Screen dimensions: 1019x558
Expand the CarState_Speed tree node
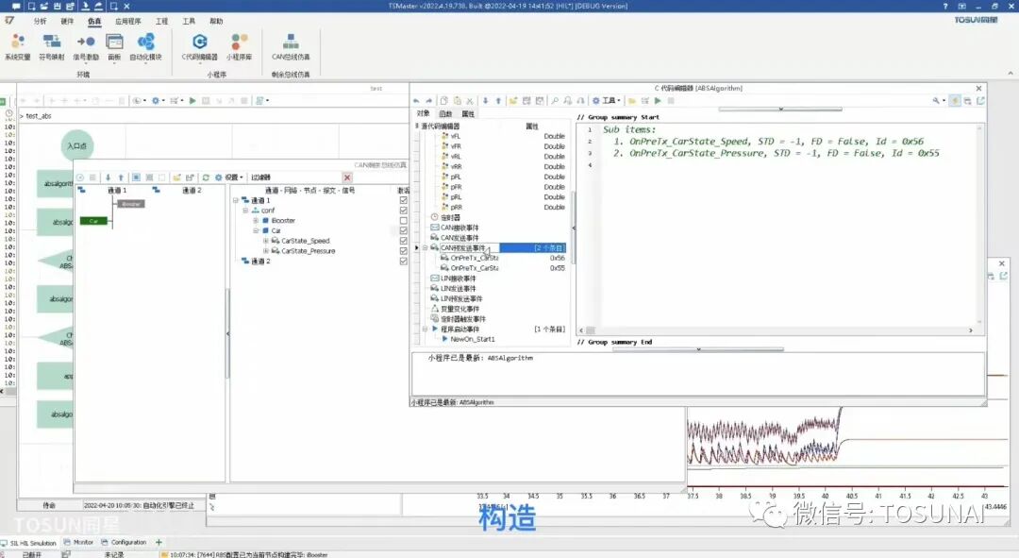[266, 241]
